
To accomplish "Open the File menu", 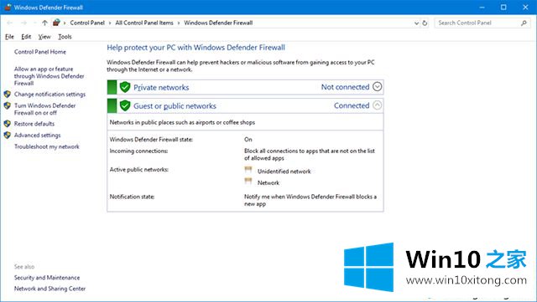I will [x=9, y=37].
